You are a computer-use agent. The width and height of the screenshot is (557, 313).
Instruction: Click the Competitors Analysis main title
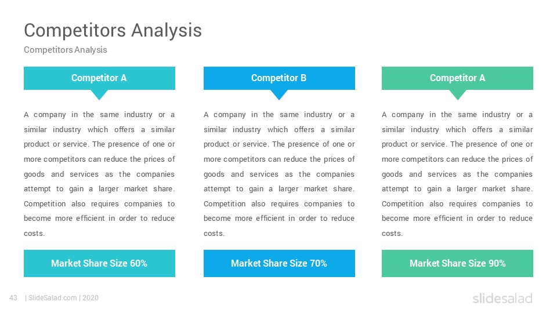pyautogui.click(x=113, y=30)
